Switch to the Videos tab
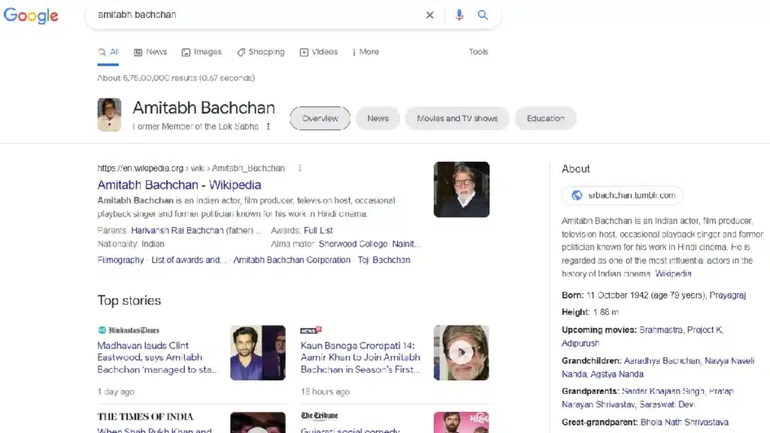Image resolution: width=770 pixels, height=433 pixels. pyautogui.click(x=319, y=52)
